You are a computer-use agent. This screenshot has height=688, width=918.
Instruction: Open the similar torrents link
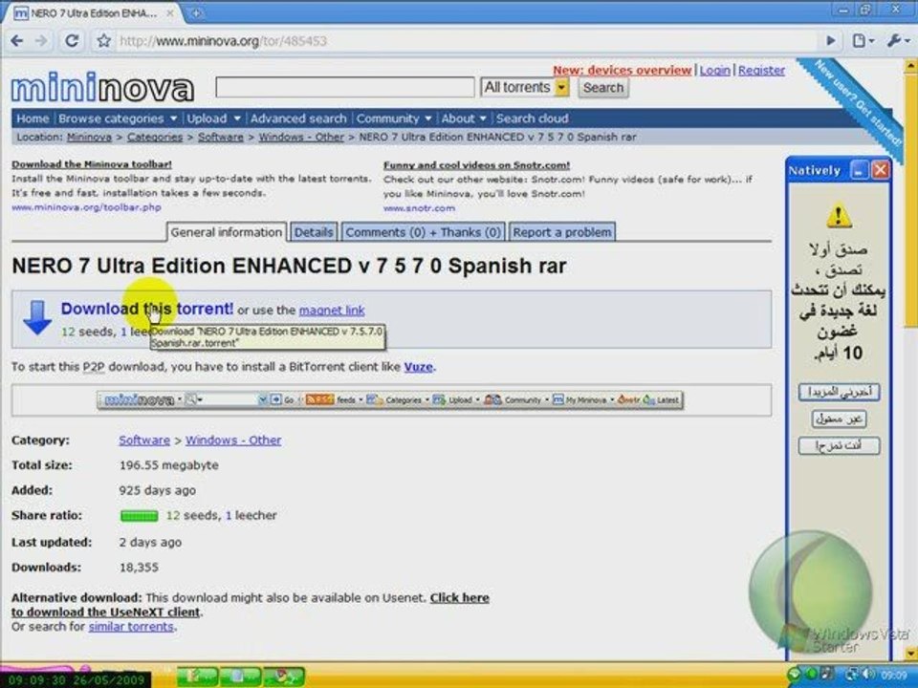coord(131,627)
